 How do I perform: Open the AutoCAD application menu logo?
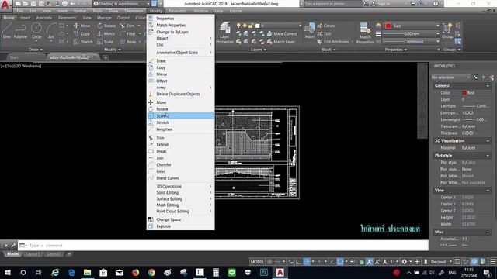click(5, 5)
